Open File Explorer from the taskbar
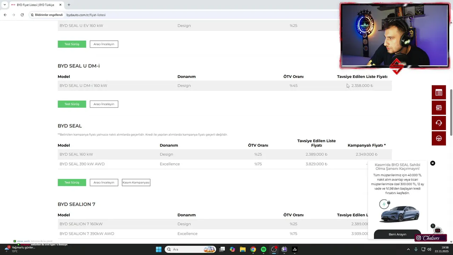Image resolution: width=453 pixels, height=255 pixels. pyautogui.click(x=243, y=249)
